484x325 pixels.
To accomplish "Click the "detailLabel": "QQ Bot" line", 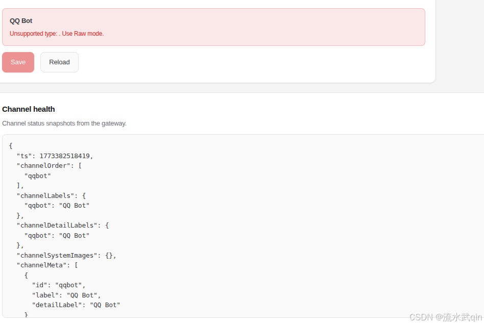I will coord(76,305).
